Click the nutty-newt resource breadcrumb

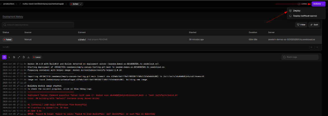pyautogui.click(x=43, y=4)
